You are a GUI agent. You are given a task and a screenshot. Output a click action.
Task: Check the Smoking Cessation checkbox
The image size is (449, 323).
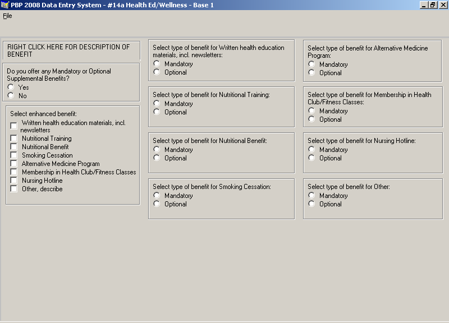(x=13, y=155)
